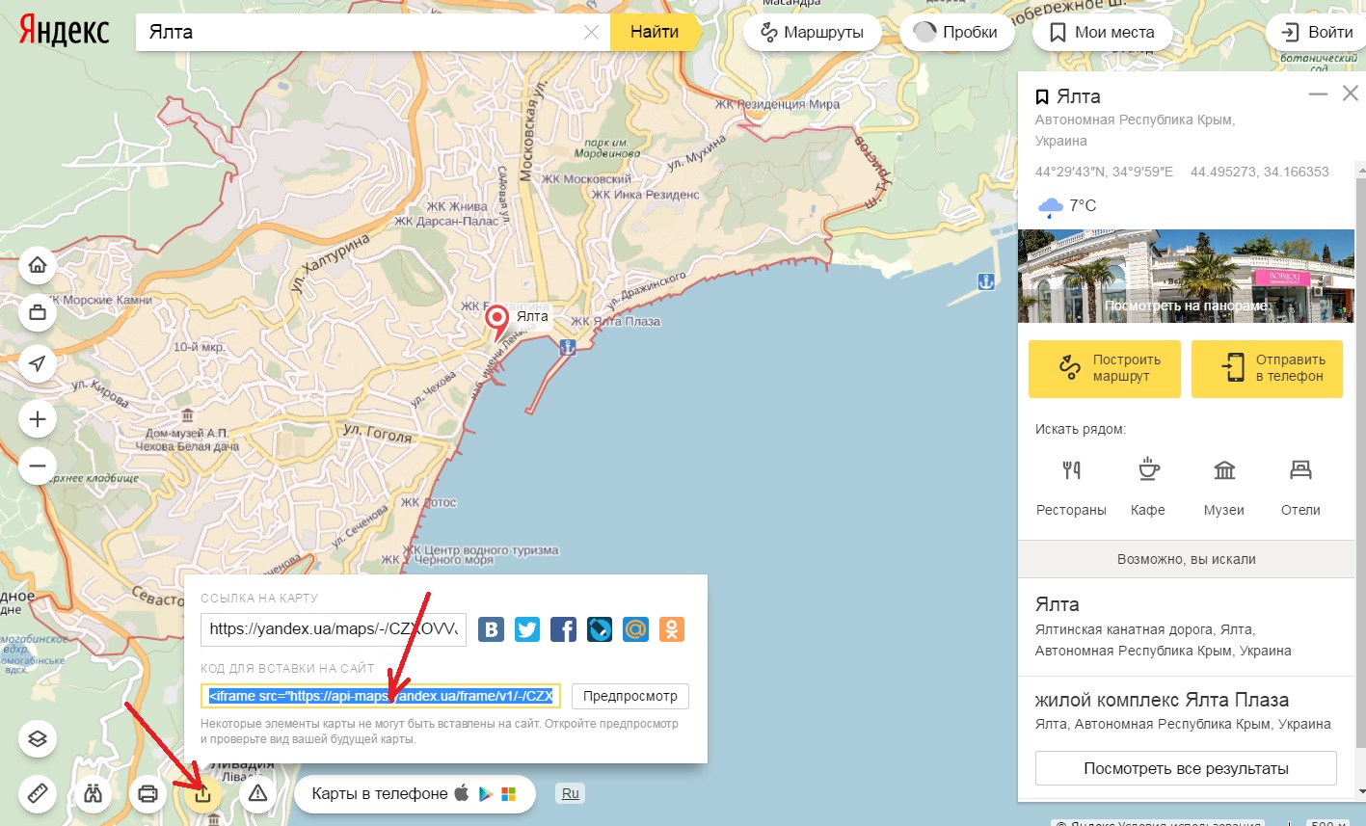Open the Ru language selector

[571, 793]
